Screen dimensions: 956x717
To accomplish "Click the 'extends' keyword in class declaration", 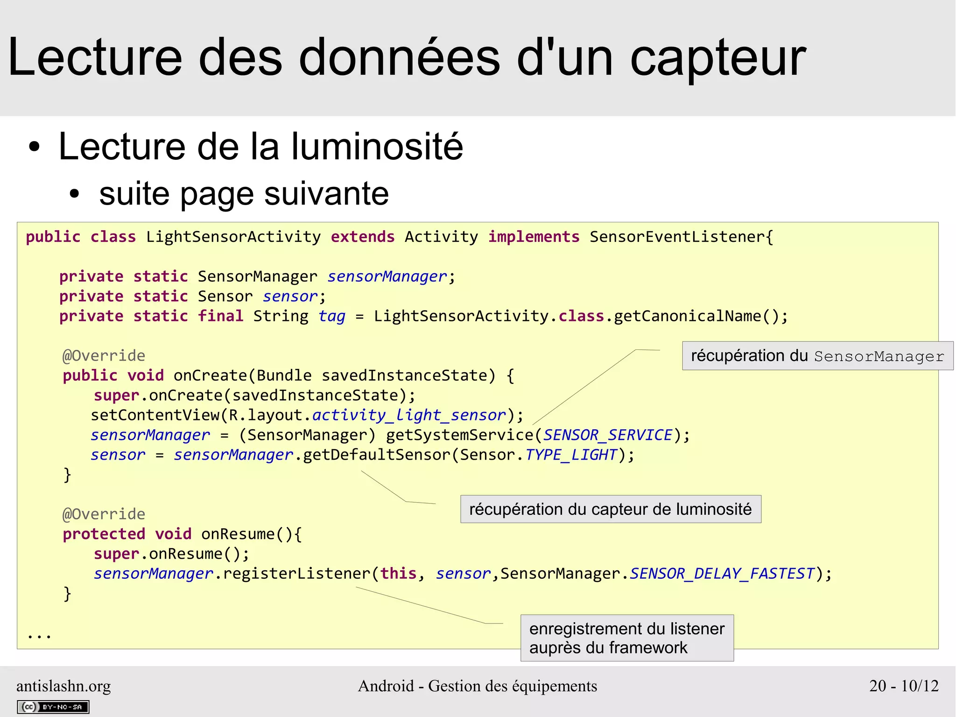I will pyautogui.click(x=363, y=237).
